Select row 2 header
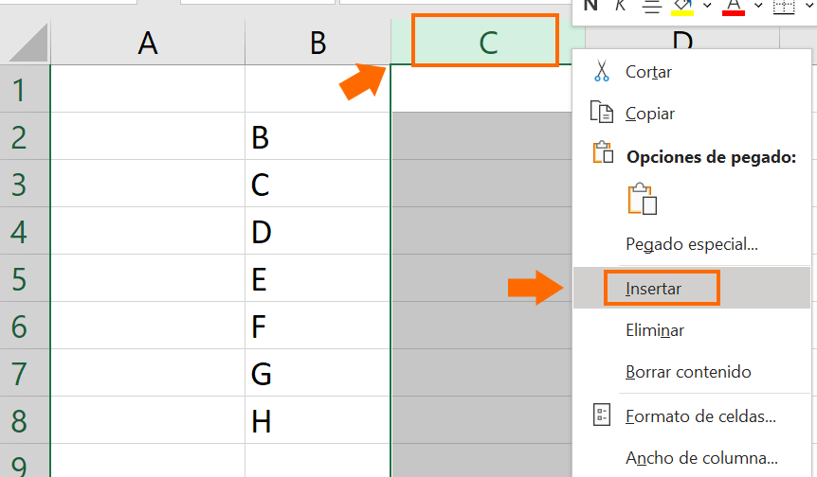Viewport: 817px width, 477px height. (25, 136)
